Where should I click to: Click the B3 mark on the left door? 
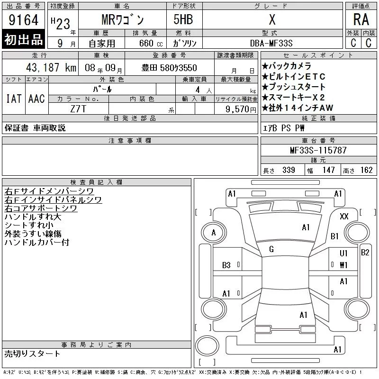[x=226, y=265]
